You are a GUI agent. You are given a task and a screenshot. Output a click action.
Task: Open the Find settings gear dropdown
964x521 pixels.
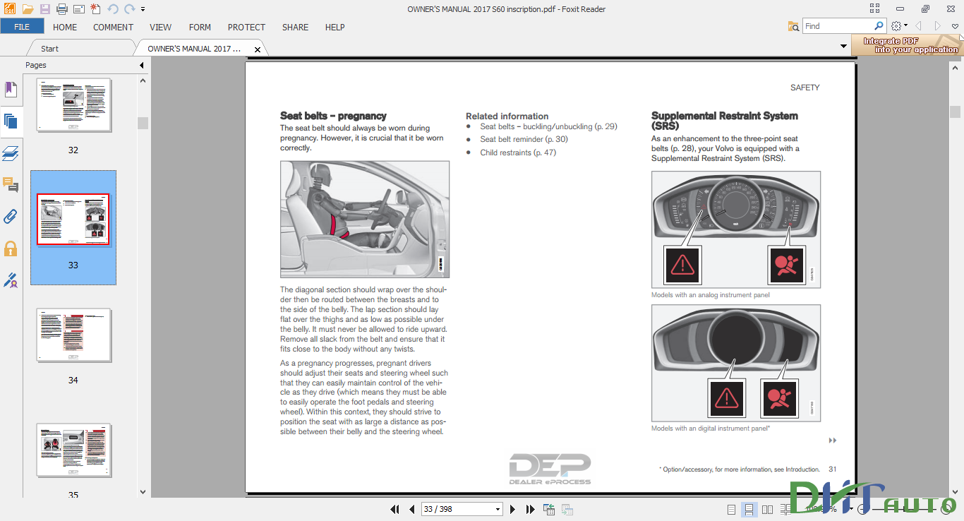click(897, 25)
